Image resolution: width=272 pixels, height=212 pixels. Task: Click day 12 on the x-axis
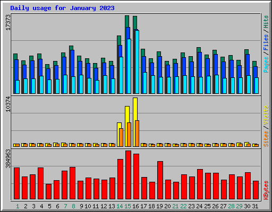coord(104,206)
